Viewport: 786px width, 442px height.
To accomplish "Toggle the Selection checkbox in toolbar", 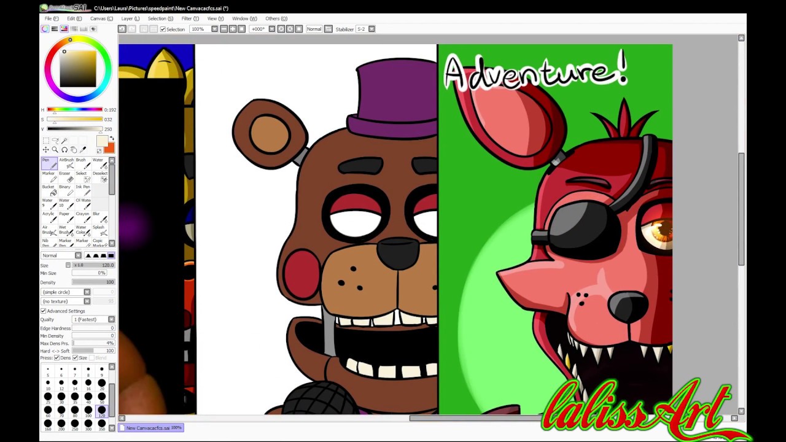I will tap(163, 29).
